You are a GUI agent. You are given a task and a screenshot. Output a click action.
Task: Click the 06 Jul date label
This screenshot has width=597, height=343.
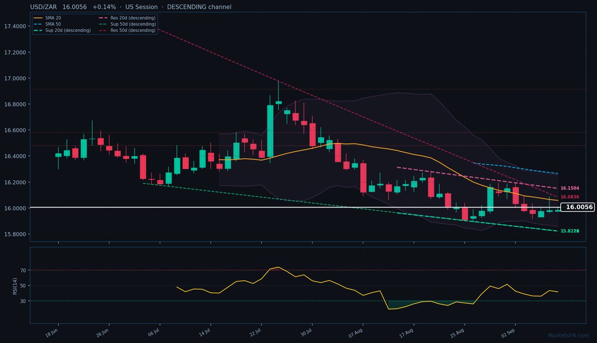tap(153, 333)
